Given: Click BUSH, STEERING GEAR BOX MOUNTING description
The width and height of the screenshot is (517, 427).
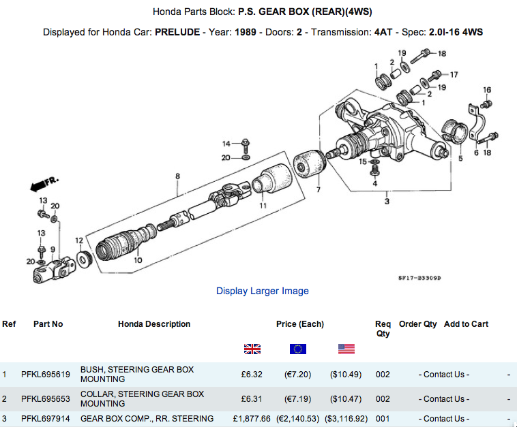Looking at the screenshot, I should pos(137,375).
